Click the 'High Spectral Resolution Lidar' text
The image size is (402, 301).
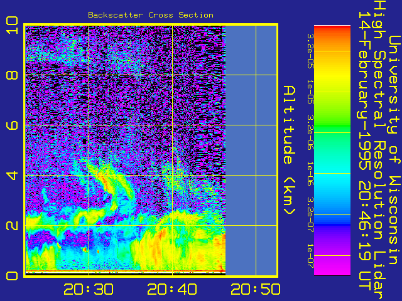click(x=379, y=149)
